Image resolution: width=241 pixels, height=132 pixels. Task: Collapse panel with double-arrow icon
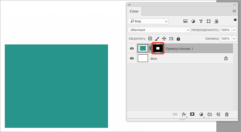coord(235,5)
